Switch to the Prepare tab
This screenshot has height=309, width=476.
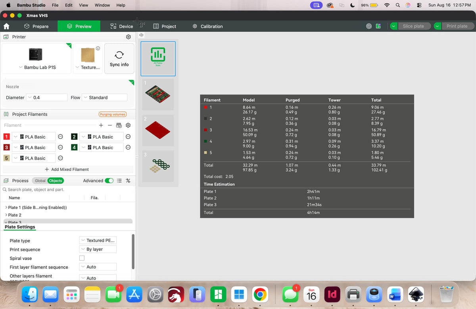tap(36, 26)
